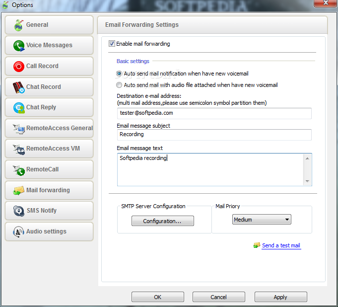Screen dimensions: 338x307
Task: Select Auto send mail notification radio button
Action: [119, 74]
